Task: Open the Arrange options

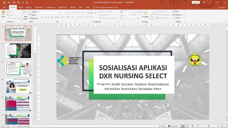Action: click(x=145, y=15)
